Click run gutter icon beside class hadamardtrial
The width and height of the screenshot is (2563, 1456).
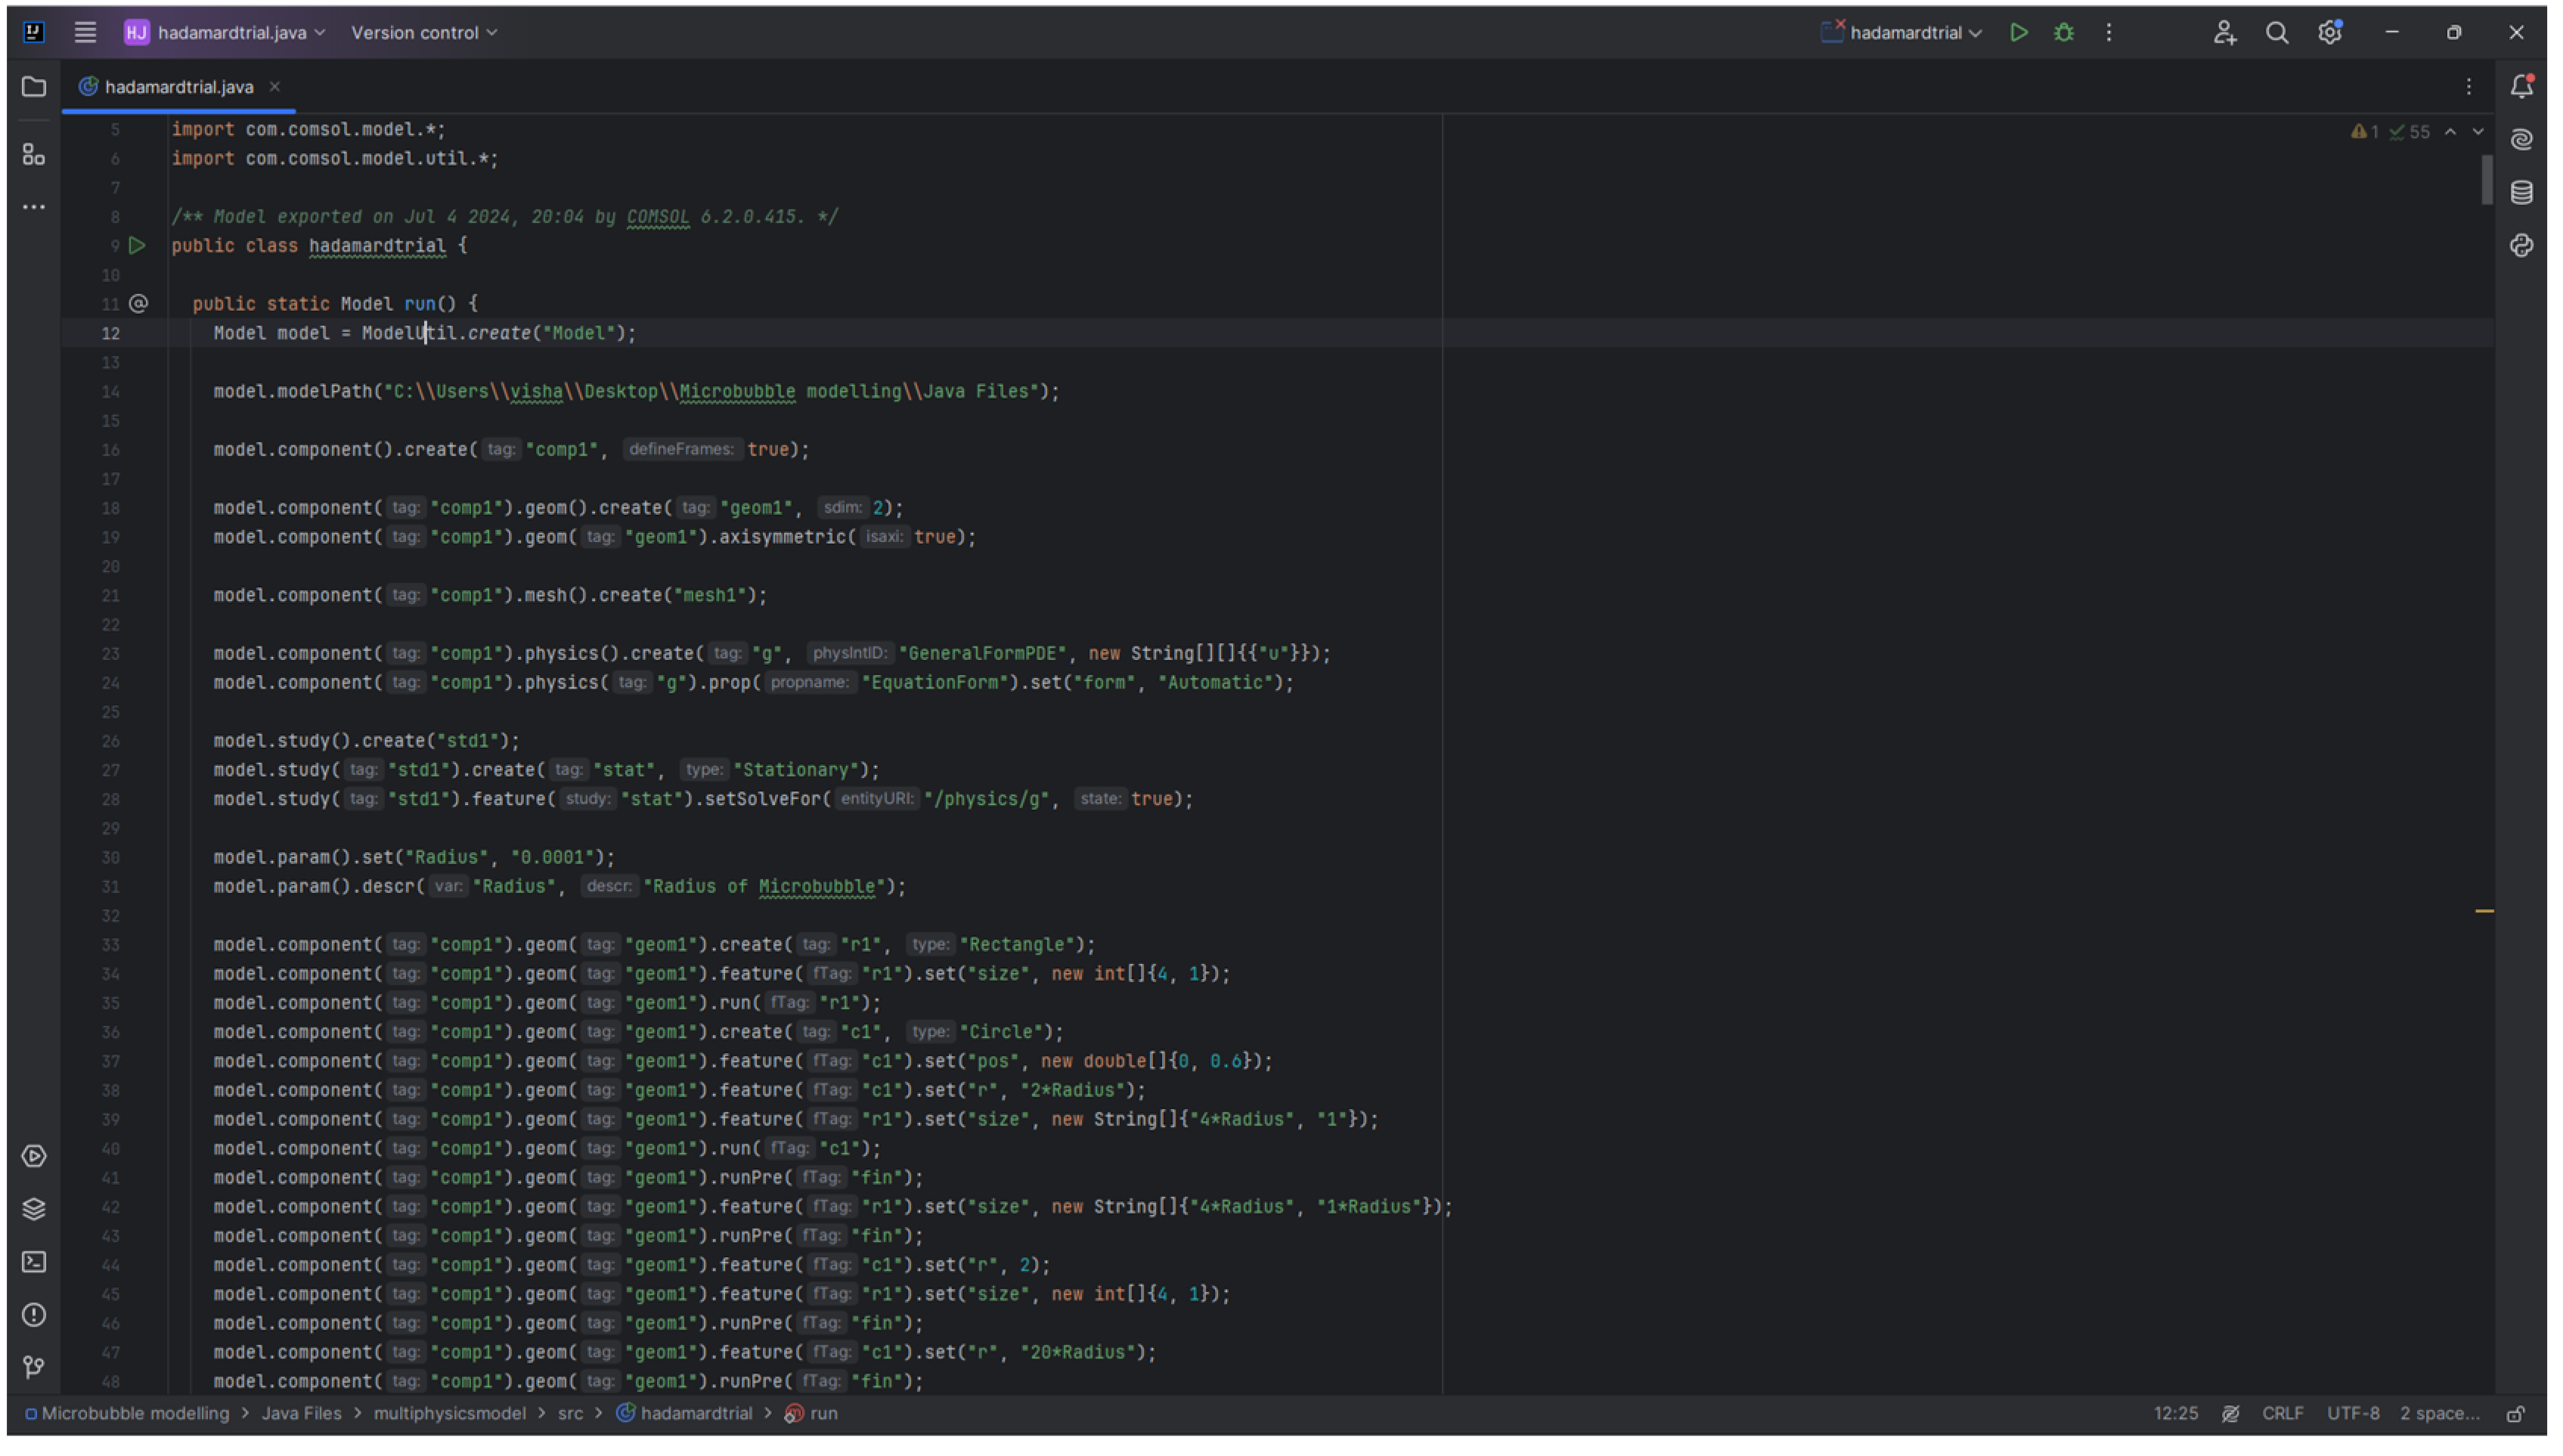coord(138,246)
